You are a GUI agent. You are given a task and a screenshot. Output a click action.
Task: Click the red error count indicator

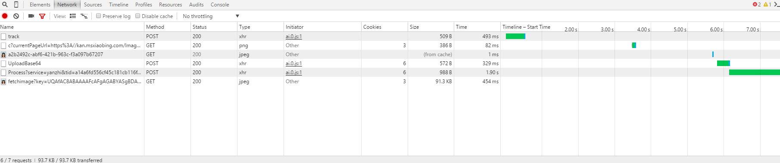coord(757,4)
